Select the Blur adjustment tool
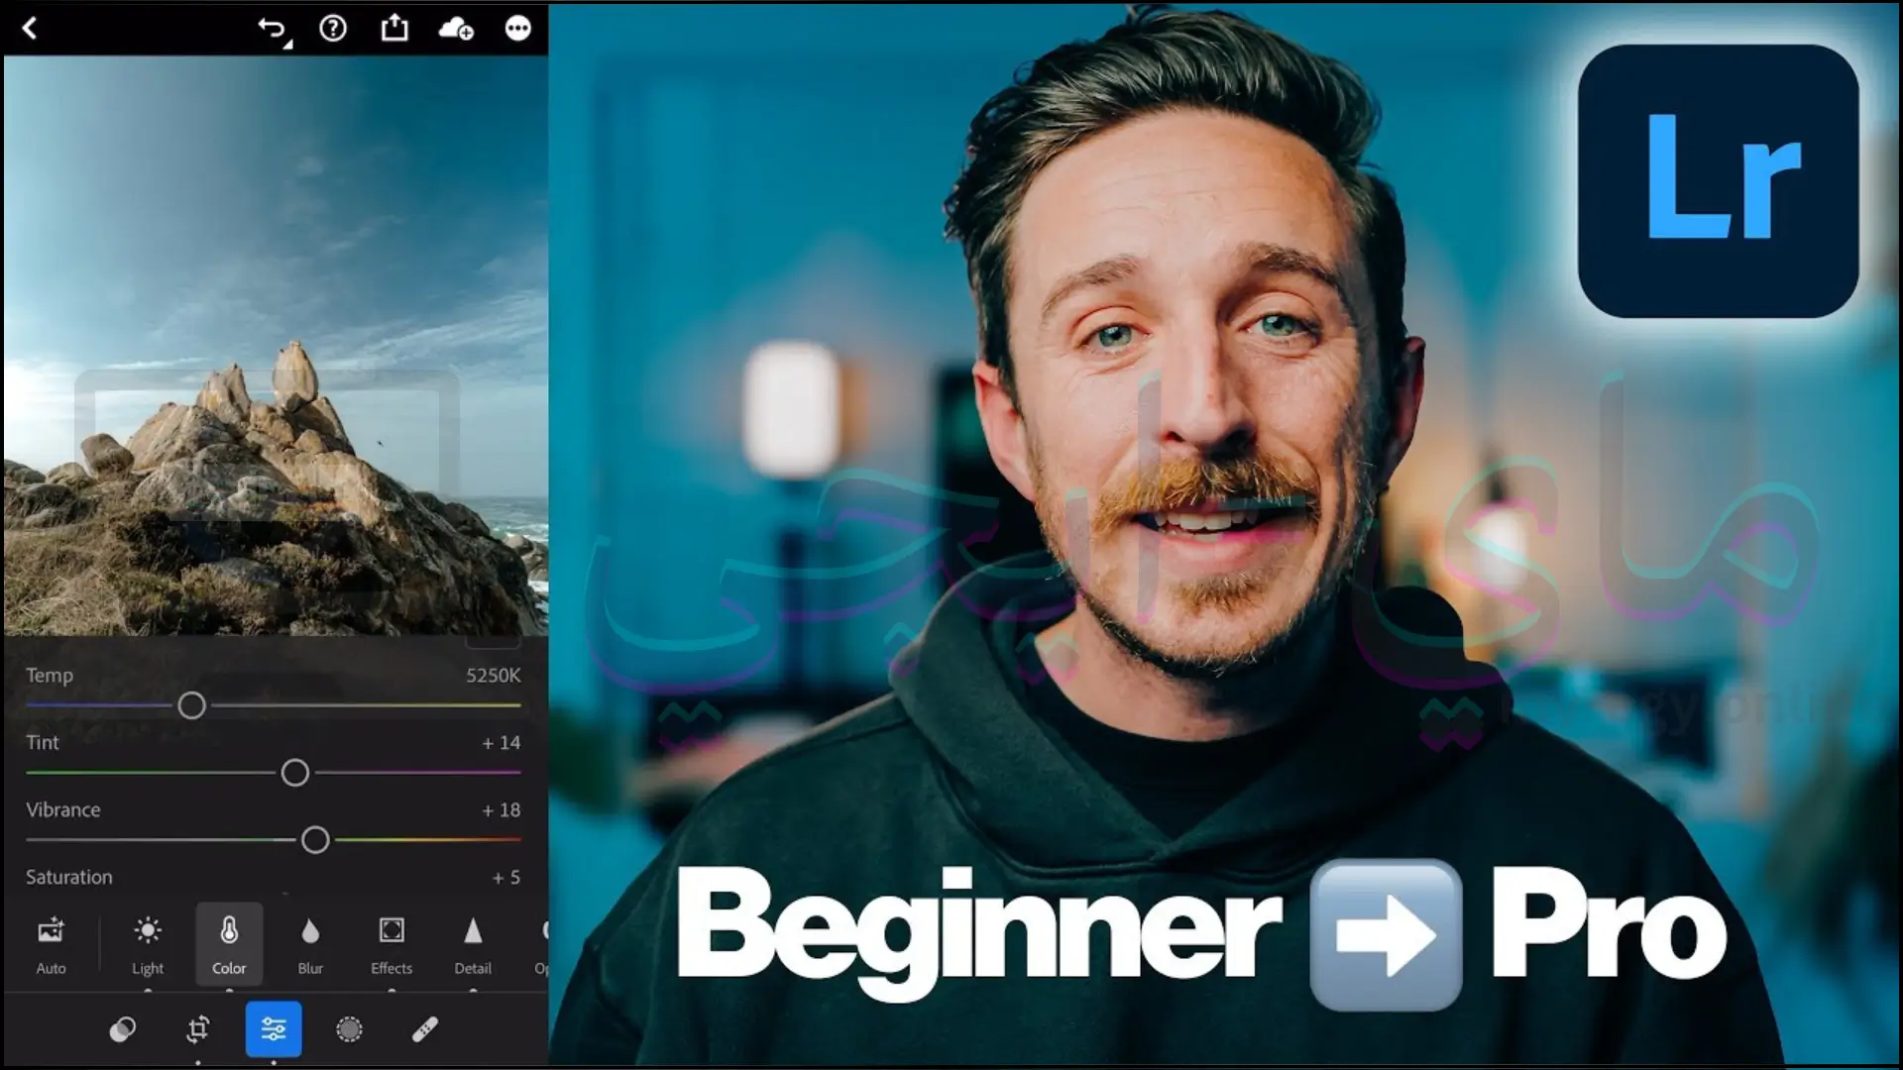Screen dimensions: 1903x1070 (x=310, y=942)
